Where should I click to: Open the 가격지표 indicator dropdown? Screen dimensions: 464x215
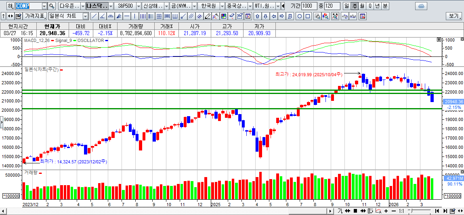coord(35,16)
